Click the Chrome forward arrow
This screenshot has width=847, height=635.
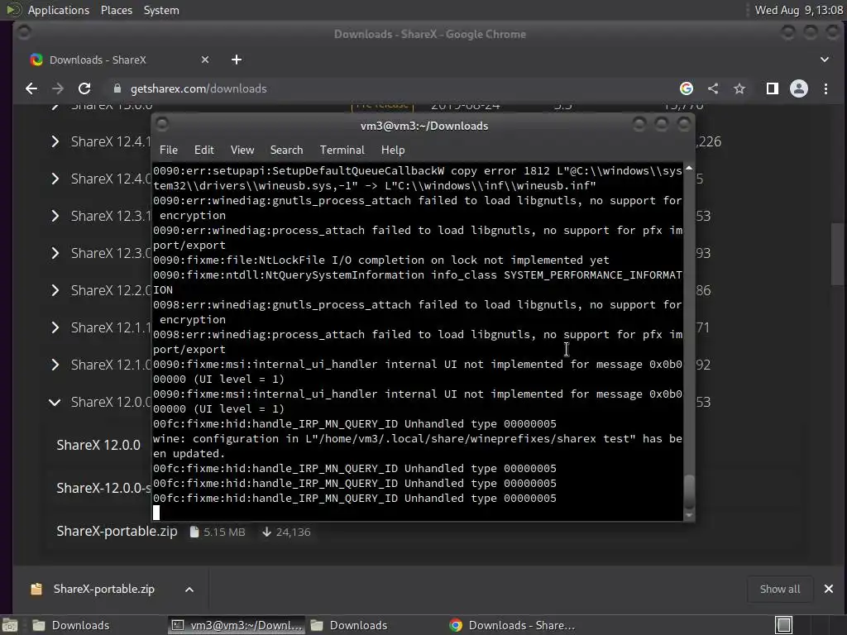click(x=58, y=88)
